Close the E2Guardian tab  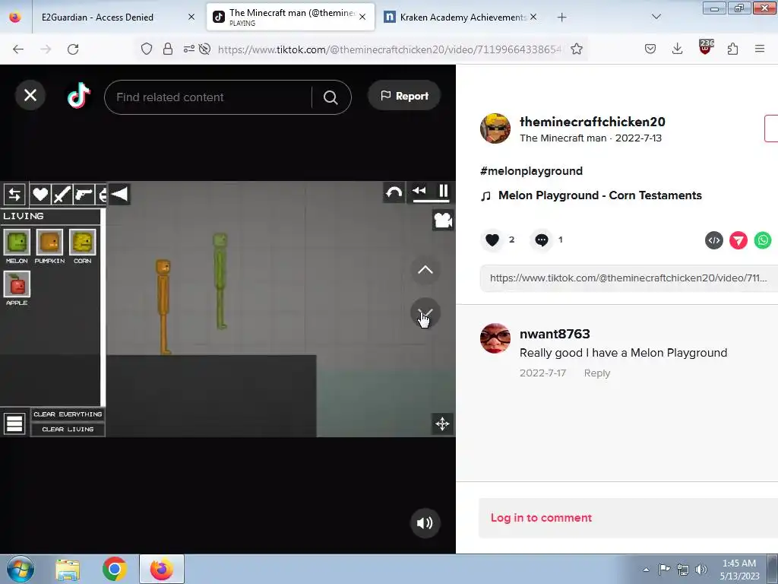click(191, 17)
